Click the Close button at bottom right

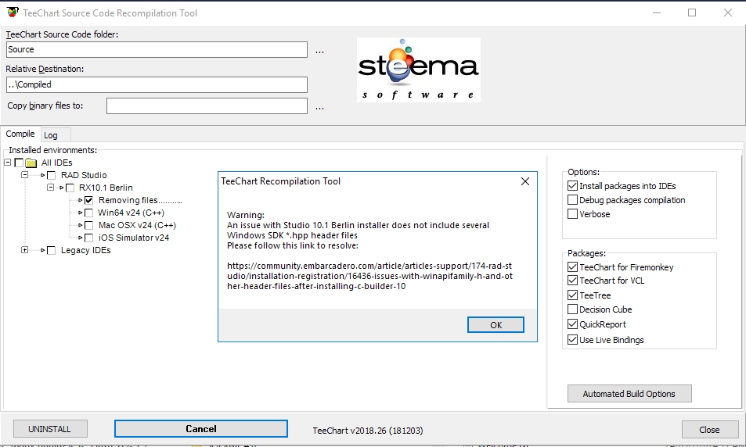[x=709, y=430]
